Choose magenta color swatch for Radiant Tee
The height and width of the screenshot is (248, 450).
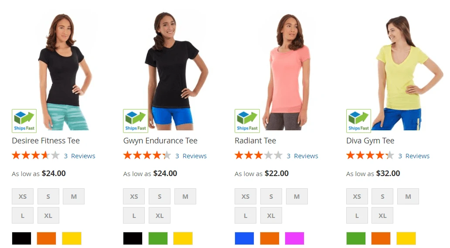(x=294, y=238)
